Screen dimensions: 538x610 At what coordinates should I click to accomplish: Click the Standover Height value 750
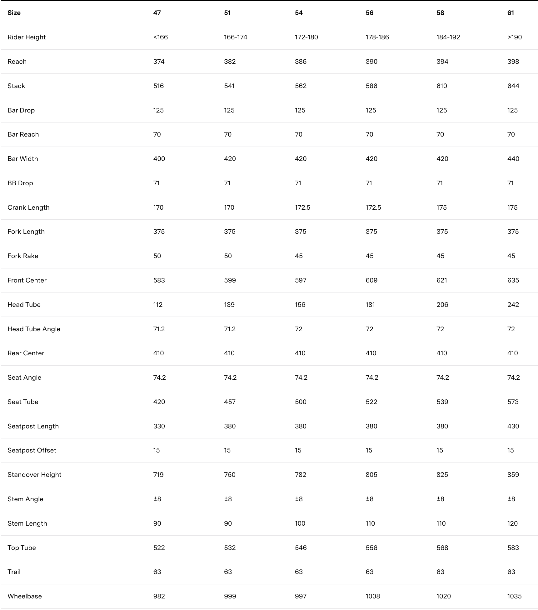230,475
